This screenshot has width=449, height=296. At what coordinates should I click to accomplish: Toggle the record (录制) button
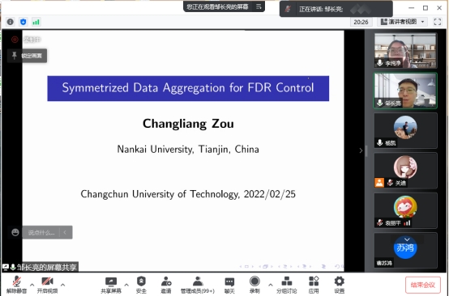point(254,285)
